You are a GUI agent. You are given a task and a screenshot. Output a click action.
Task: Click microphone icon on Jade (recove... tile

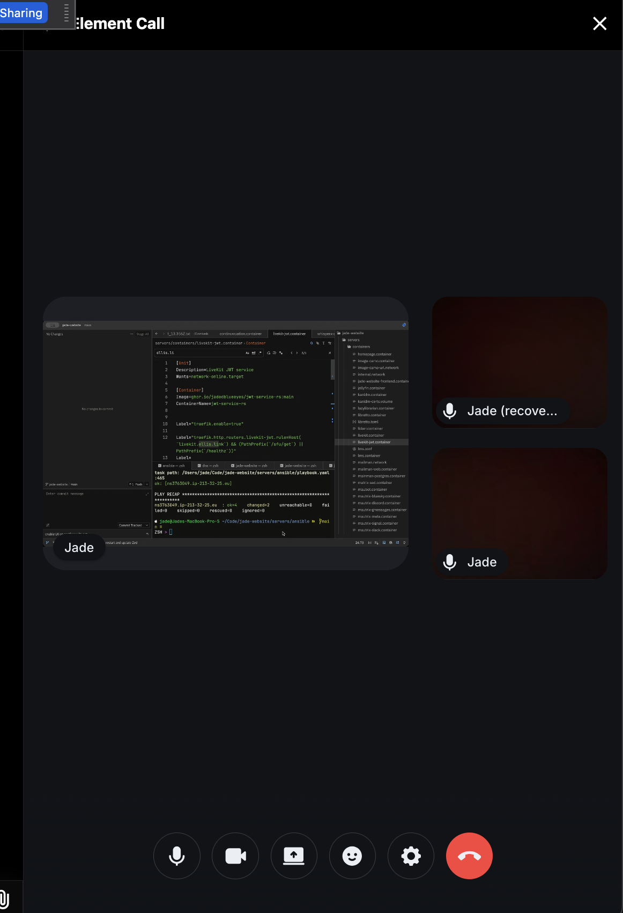[450, 411]
